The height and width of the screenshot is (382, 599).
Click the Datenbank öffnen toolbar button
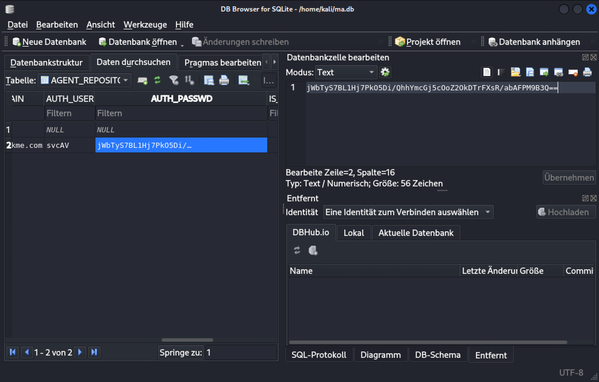click(x=138, y=42)
